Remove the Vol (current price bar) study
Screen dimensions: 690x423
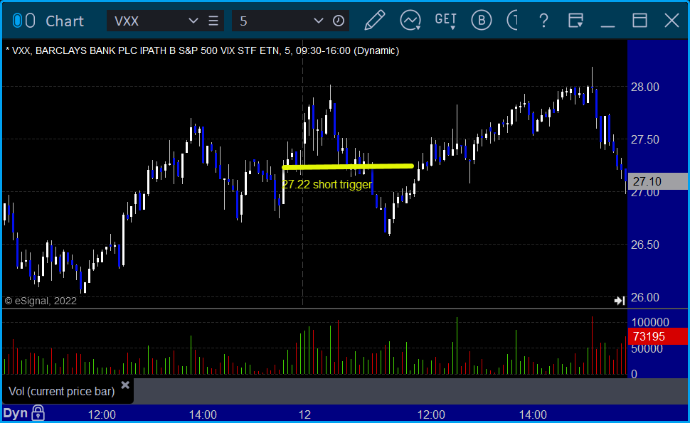pos(125,385)
